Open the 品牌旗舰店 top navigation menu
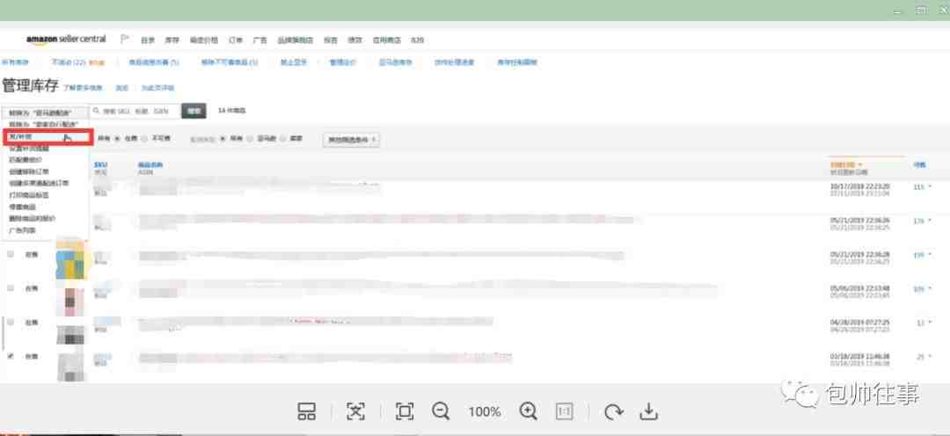This screenshot has width=950, height=436. (296, 40)
